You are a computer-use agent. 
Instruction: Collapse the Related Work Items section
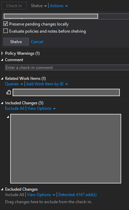point(2,78)
